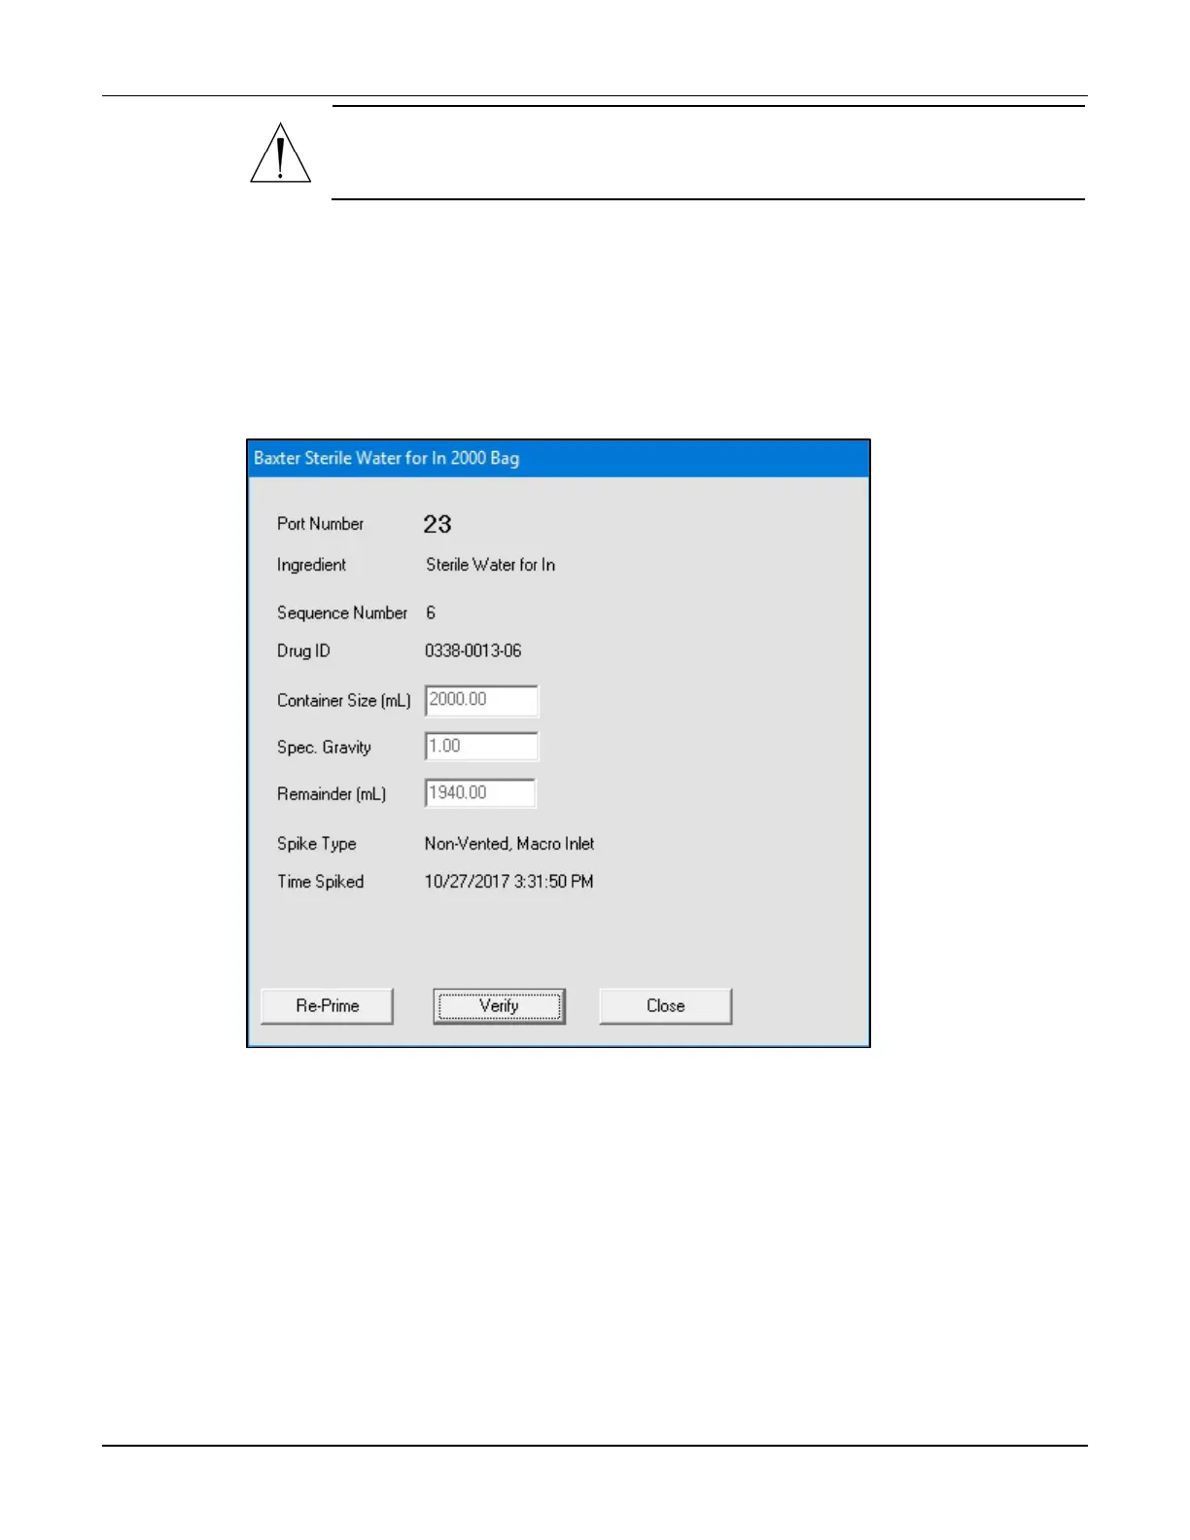The width and height of the screenshot is (1190, 1540).
Task: Click the Port Number label
Action: point(320,524)
